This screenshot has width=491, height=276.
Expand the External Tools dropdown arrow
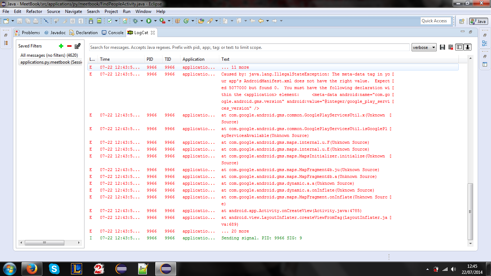click(169, 21)
